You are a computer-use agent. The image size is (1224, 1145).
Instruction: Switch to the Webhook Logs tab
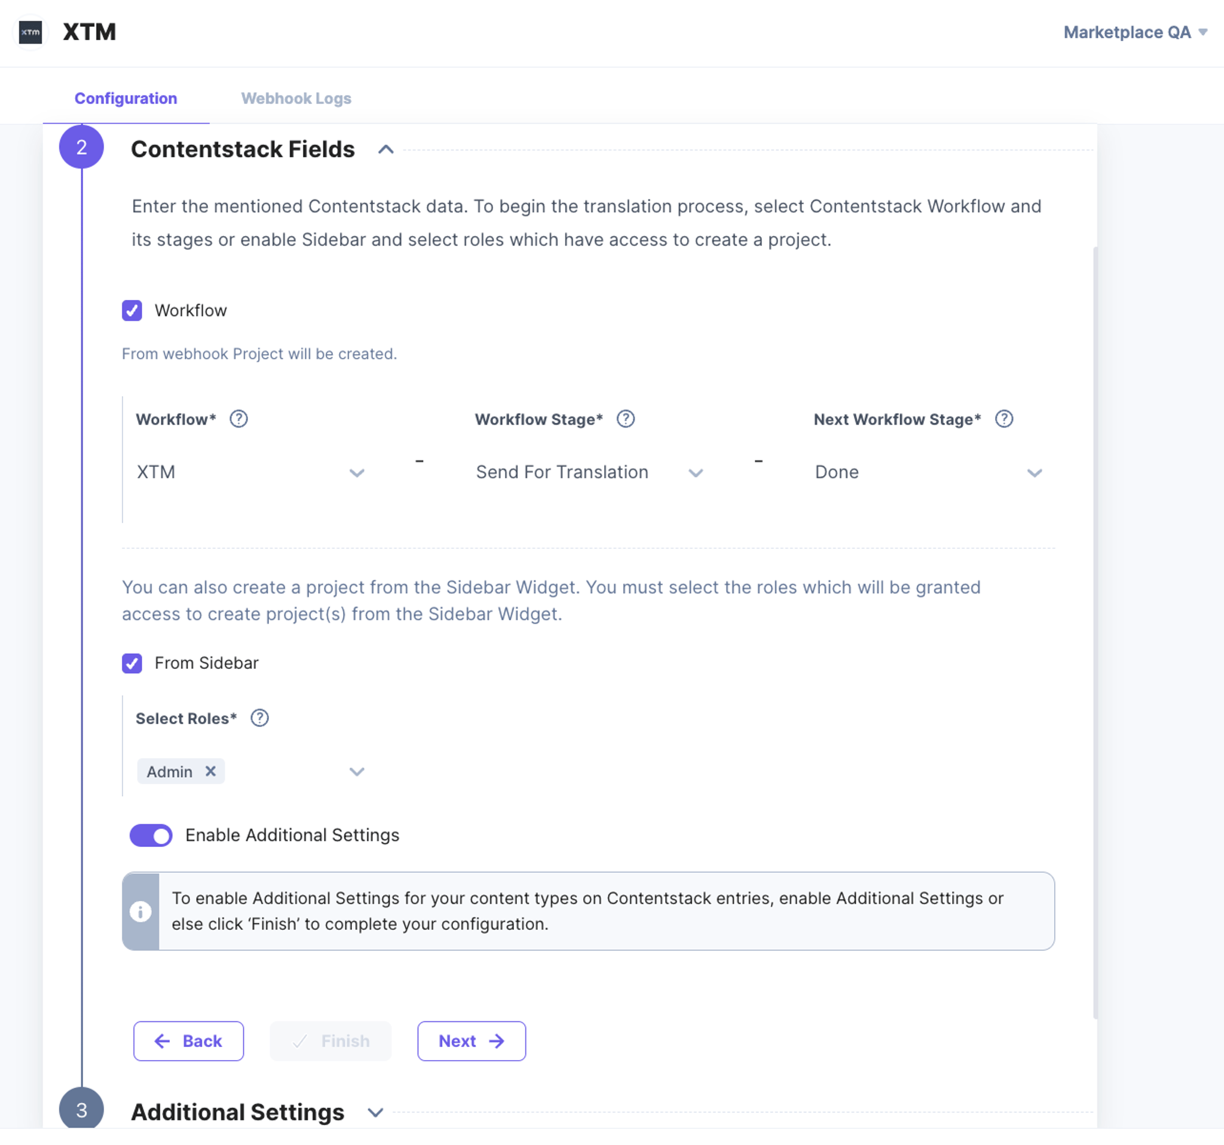click(x=296, y=99)
